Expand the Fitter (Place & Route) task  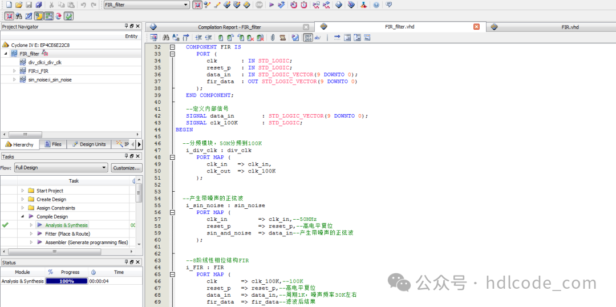click(31, 233)
